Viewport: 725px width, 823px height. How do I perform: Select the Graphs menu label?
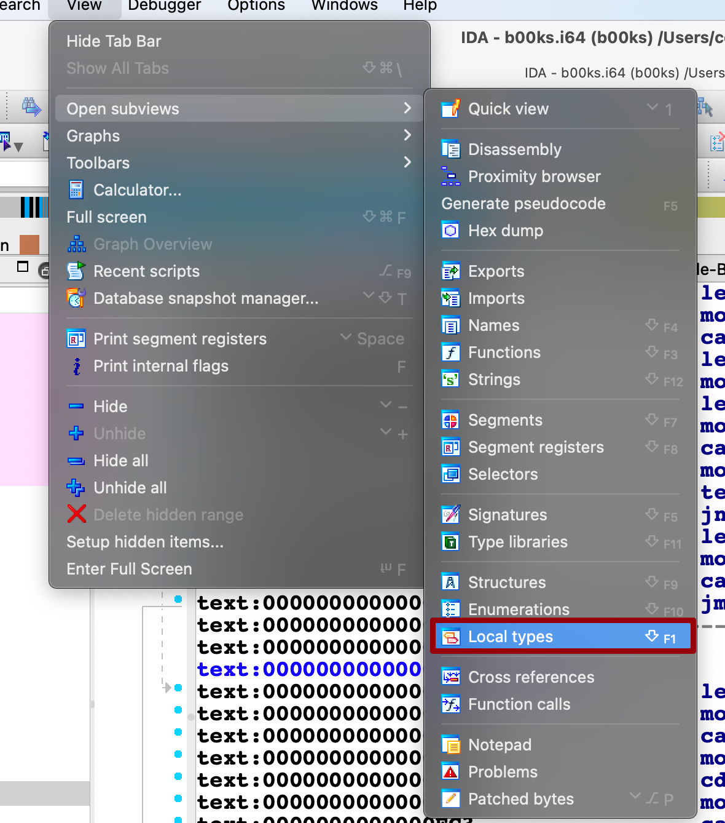(x=93, y=136)
